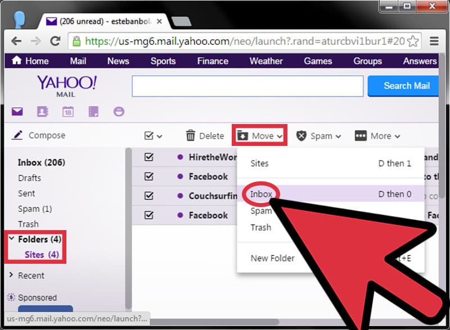Click the folder list vertical scrollbar

(128, 228)
